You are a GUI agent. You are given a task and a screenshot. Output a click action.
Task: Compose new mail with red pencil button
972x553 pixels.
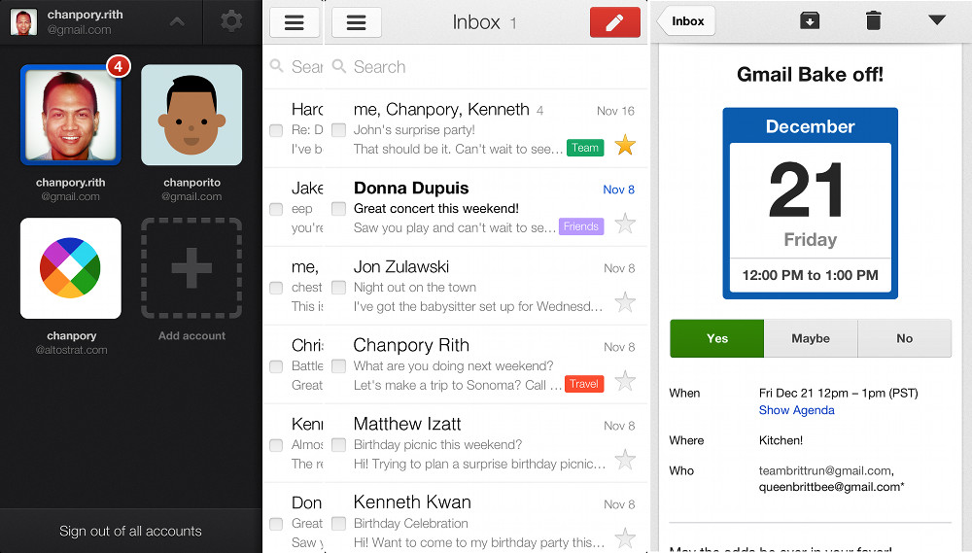coord(615,23)
